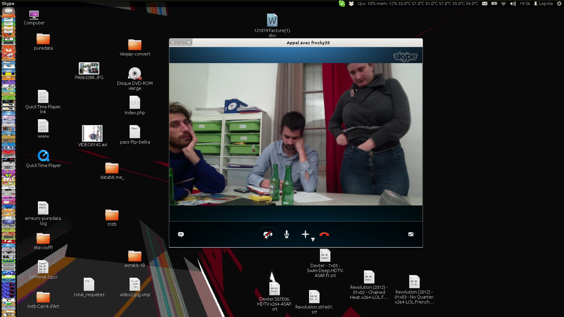
Task: Open the session power gear menu
Action: (x=559, y=4)
